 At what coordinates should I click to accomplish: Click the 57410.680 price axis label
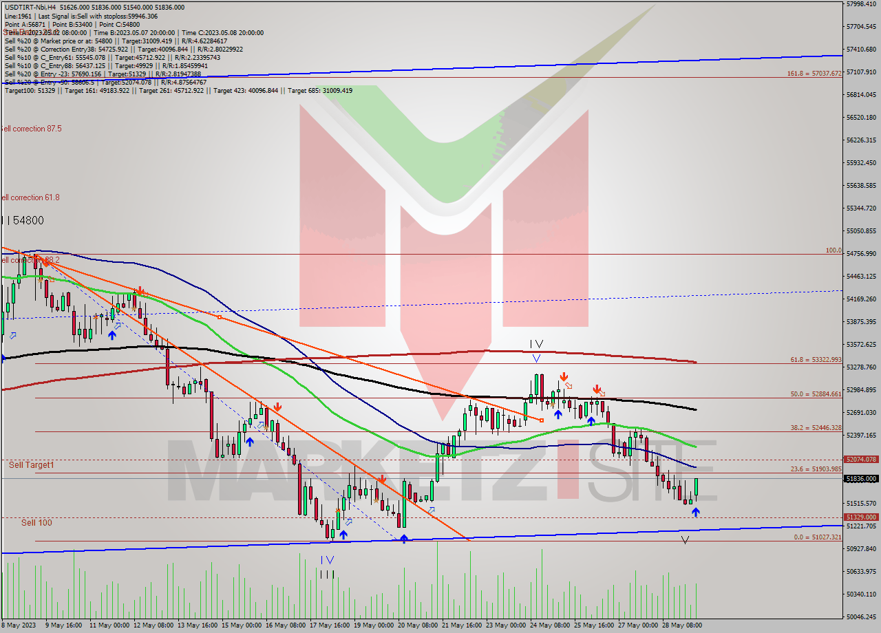862,49
